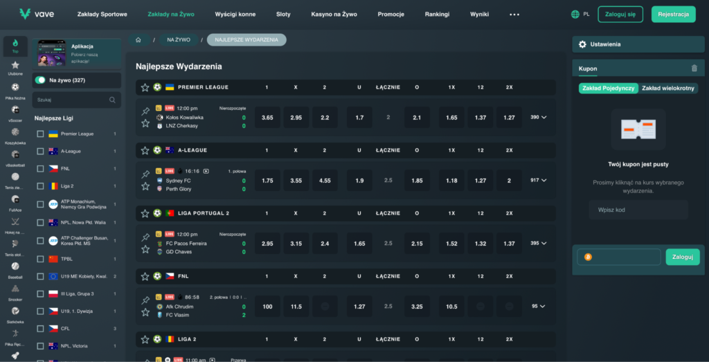Favorite the Afk Chrudim match star
The width and height of the screenshot is (709, 362).
tap(145, 312)
